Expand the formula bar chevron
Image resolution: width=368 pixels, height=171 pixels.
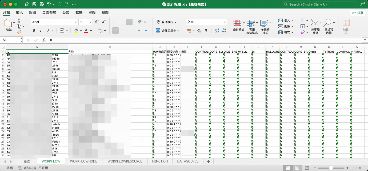(365, 40)
